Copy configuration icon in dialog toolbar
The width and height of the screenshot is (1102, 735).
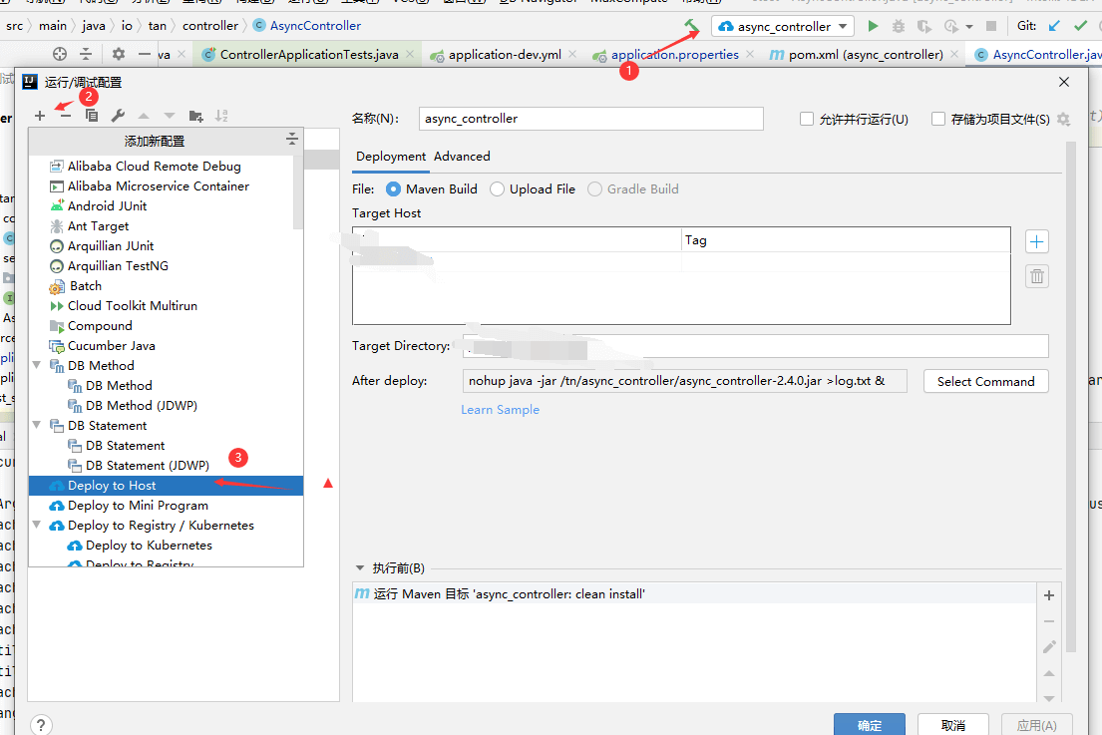[x=92, y=116]
